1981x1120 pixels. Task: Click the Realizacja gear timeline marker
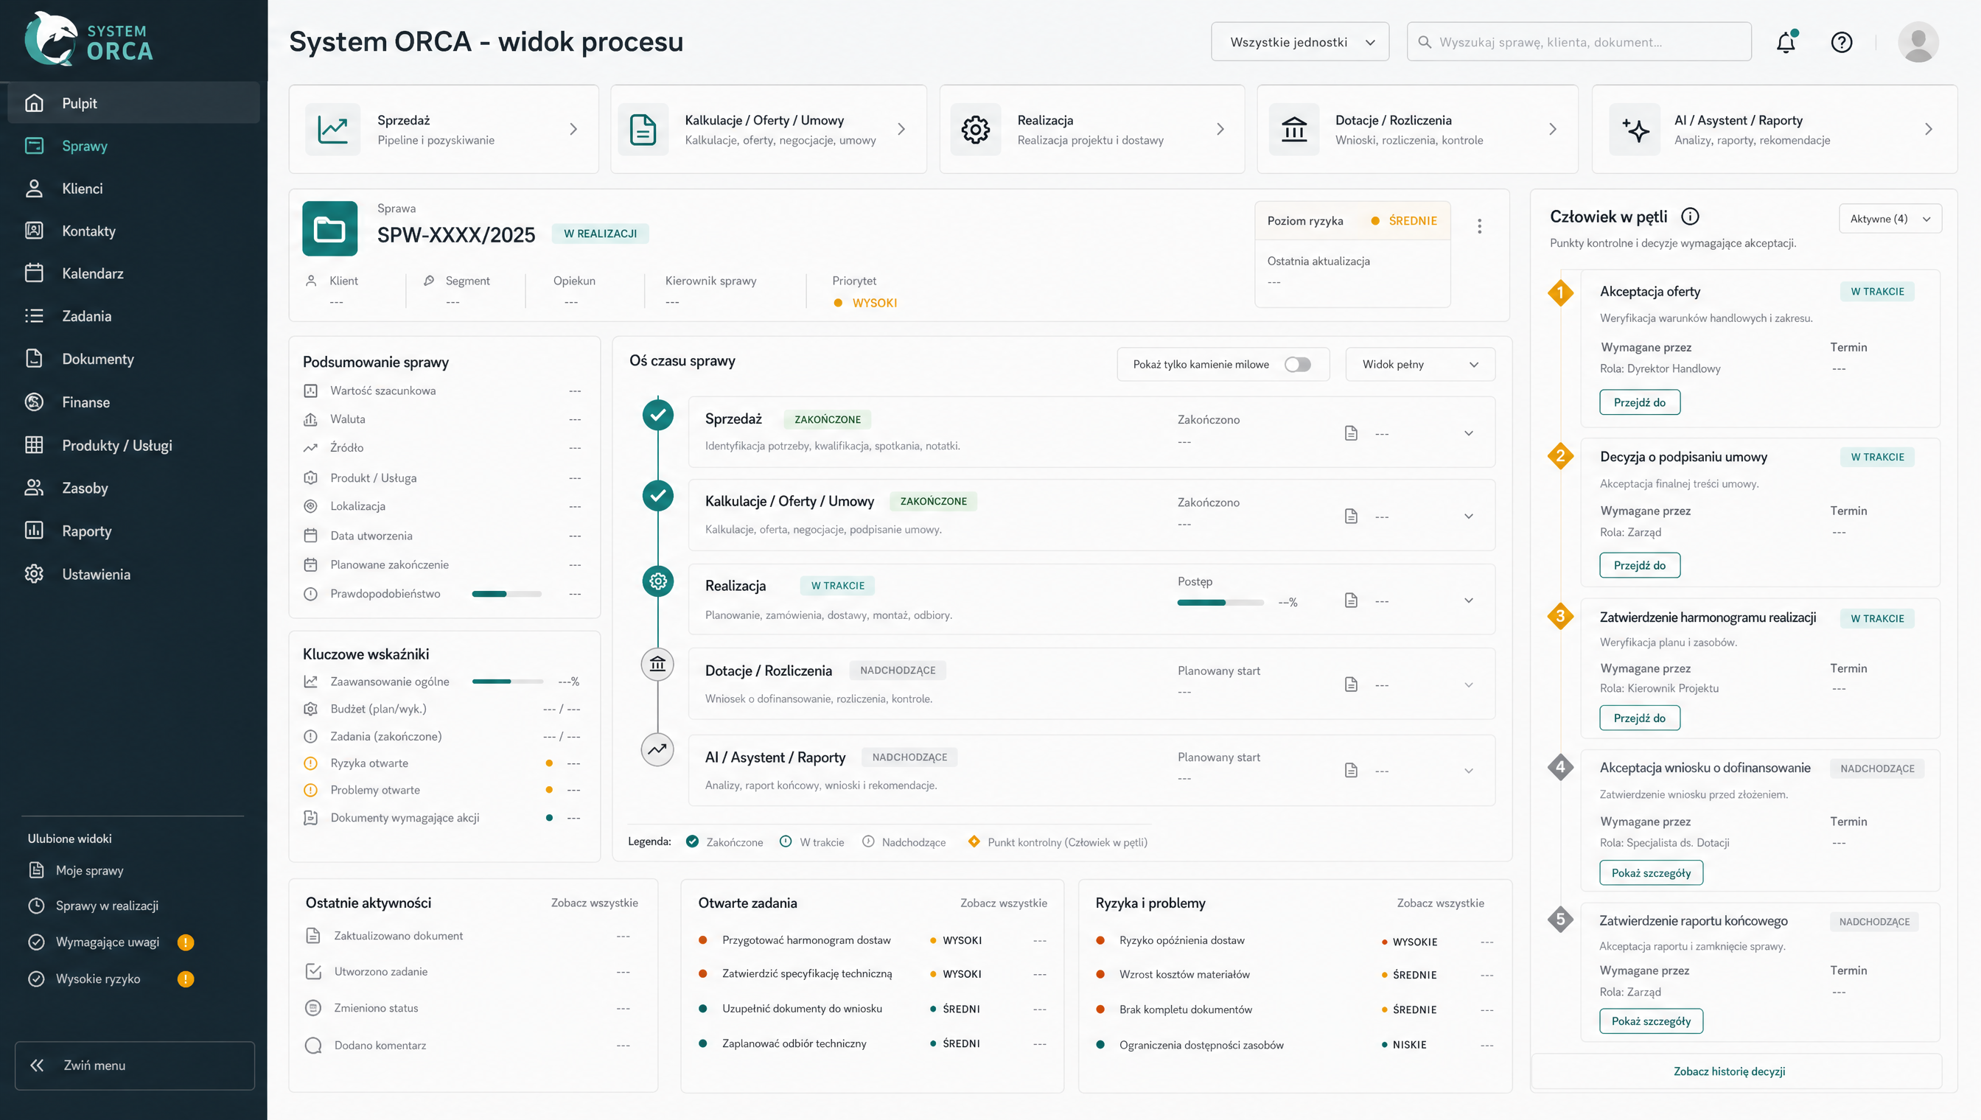point(658,581)
